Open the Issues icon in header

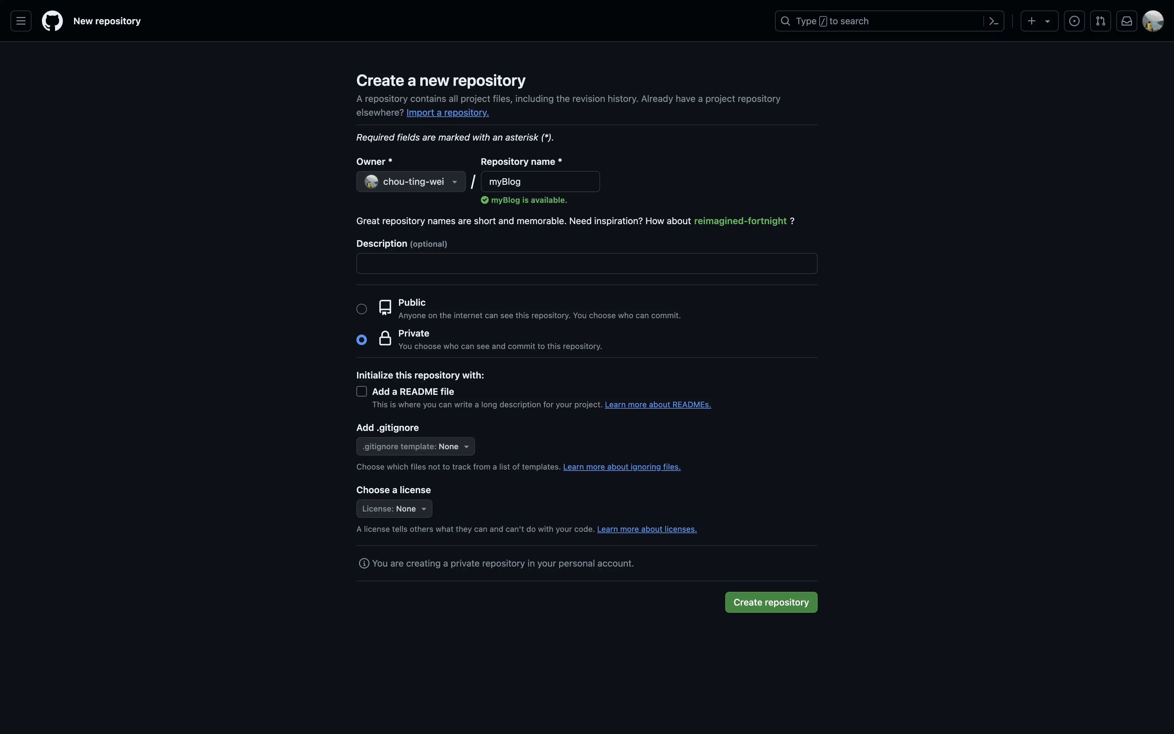pyautogui.click(x=1074, y=21)
